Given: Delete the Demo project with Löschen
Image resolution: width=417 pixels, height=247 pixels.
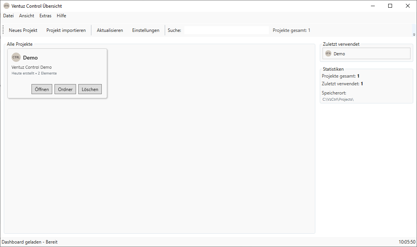Looking at the screenshot, I should [90, 89].
